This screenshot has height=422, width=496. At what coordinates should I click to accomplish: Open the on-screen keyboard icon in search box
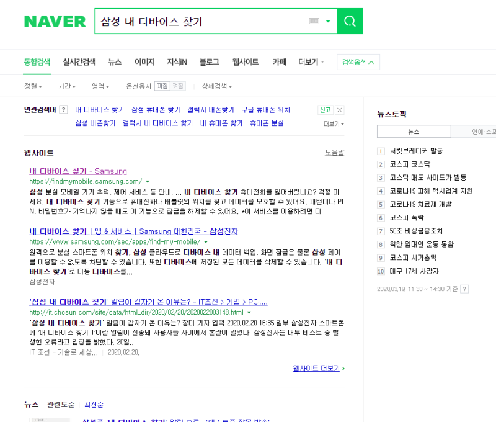coord(314,21)
